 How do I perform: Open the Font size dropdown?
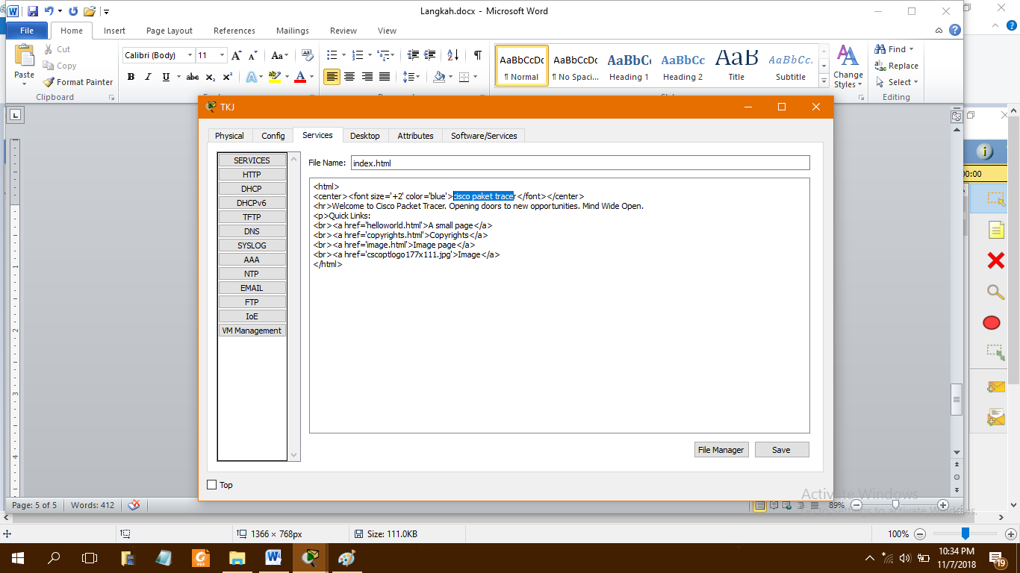[222, 55]
